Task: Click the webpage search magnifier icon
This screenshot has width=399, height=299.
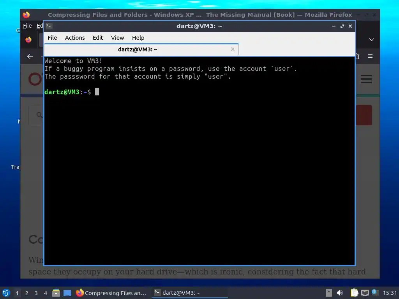Action: 39,115
